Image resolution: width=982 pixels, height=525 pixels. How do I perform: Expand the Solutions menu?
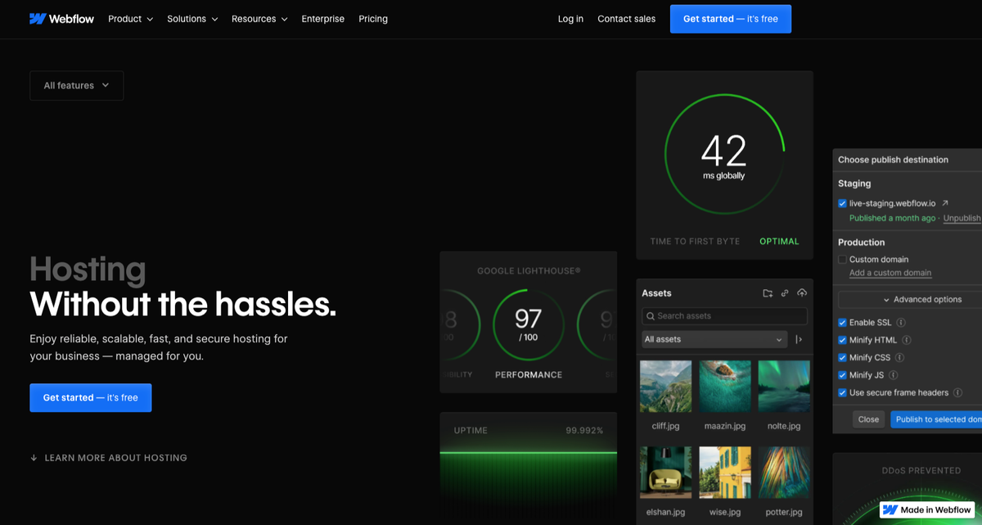[192, 19]
